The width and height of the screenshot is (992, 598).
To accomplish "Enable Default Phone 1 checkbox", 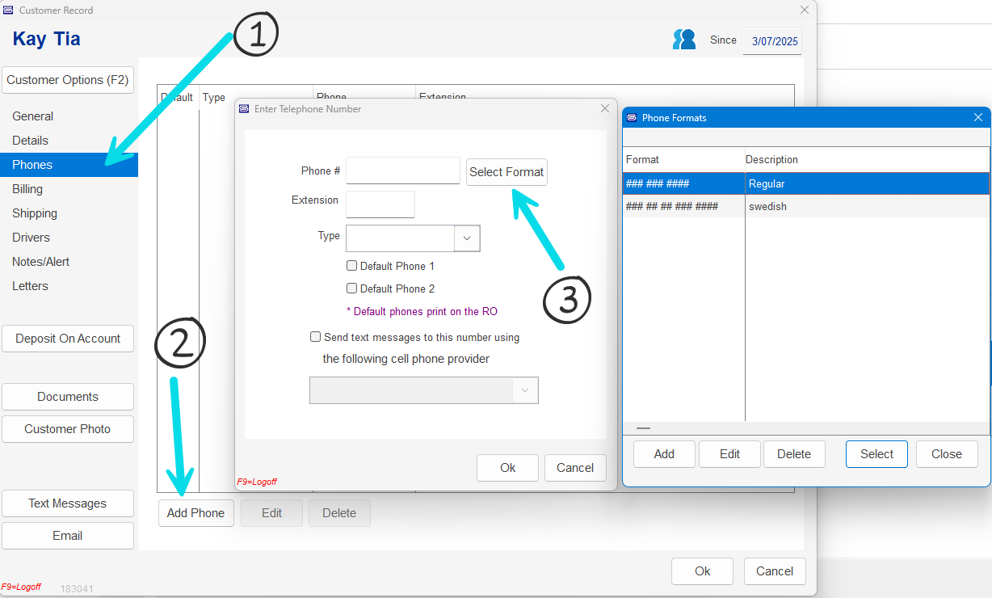I will pyautogui.click(x=351, y=266).
